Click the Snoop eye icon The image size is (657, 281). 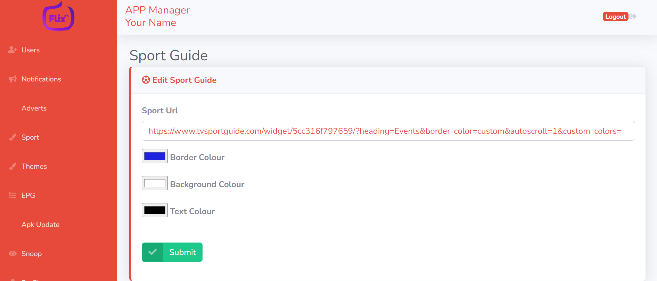point(13,254)
